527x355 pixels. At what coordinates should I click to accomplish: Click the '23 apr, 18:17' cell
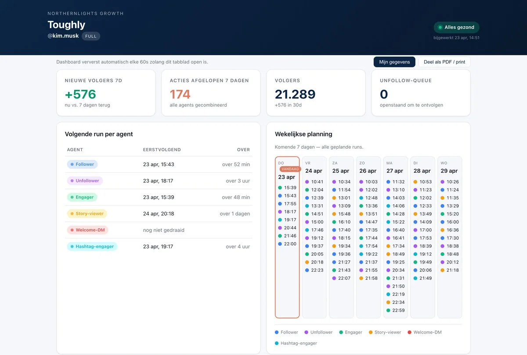158,181
